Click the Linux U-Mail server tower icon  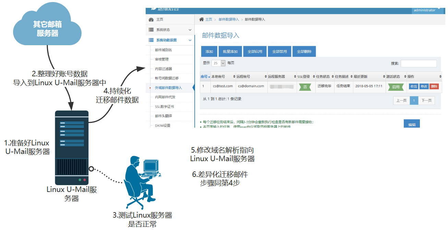tap(72, 147)
